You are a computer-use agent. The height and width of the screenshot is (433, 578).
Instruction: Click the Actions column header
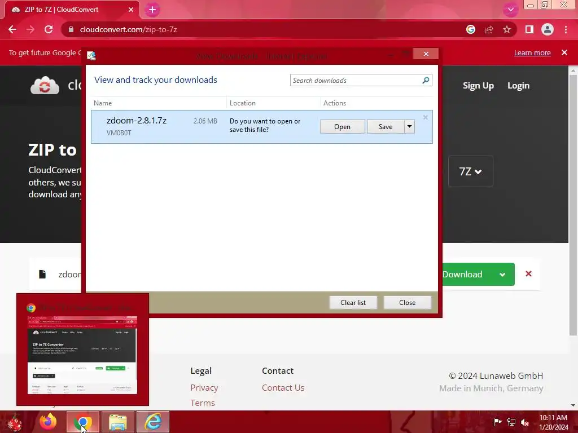[335, 103]
